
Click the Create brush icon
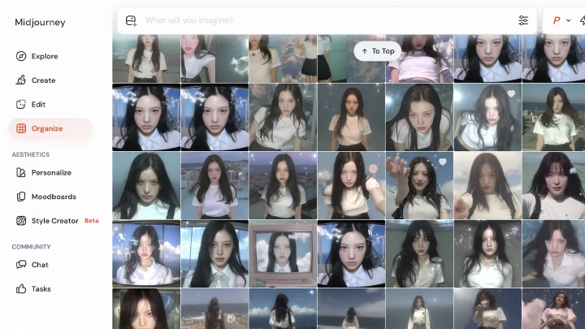click(x=21, y=80)
